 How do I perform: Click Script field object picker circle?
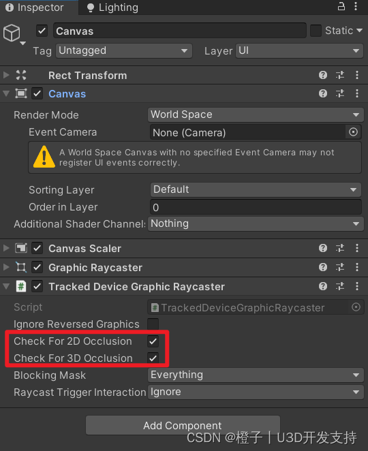coord(356,307)
